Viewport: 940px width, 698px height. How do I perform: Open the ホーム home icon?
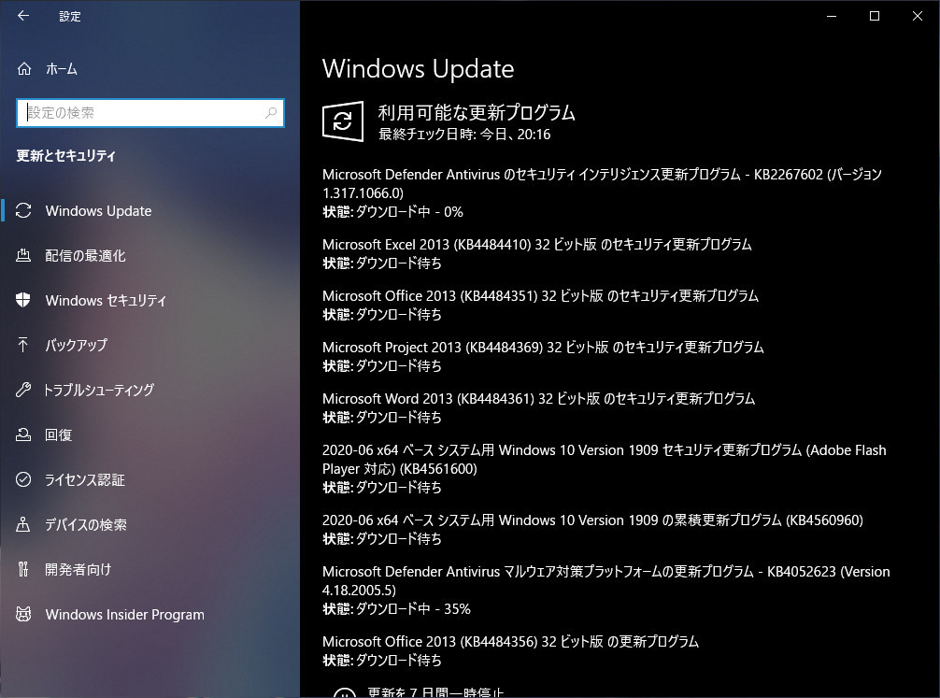coord(24,69)
